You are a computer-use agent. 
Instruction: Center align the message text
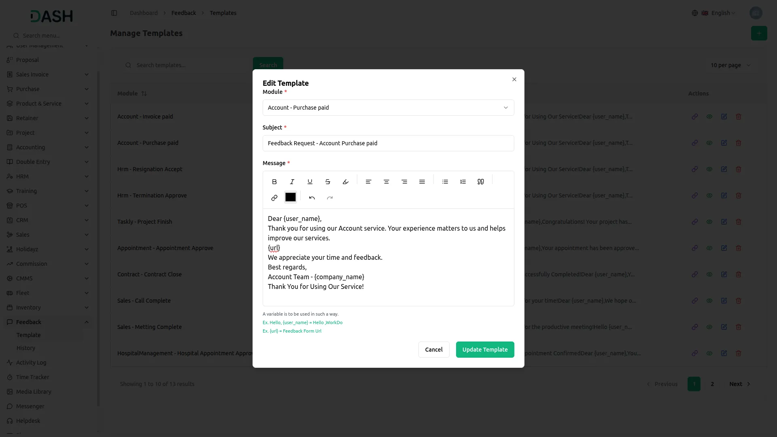[x=386, y=182]
